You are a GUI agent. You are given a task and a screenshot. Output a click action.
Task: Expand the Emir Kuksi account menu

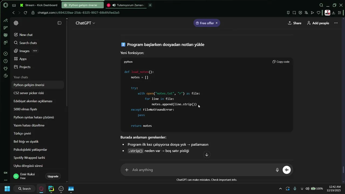pos(28,176)
